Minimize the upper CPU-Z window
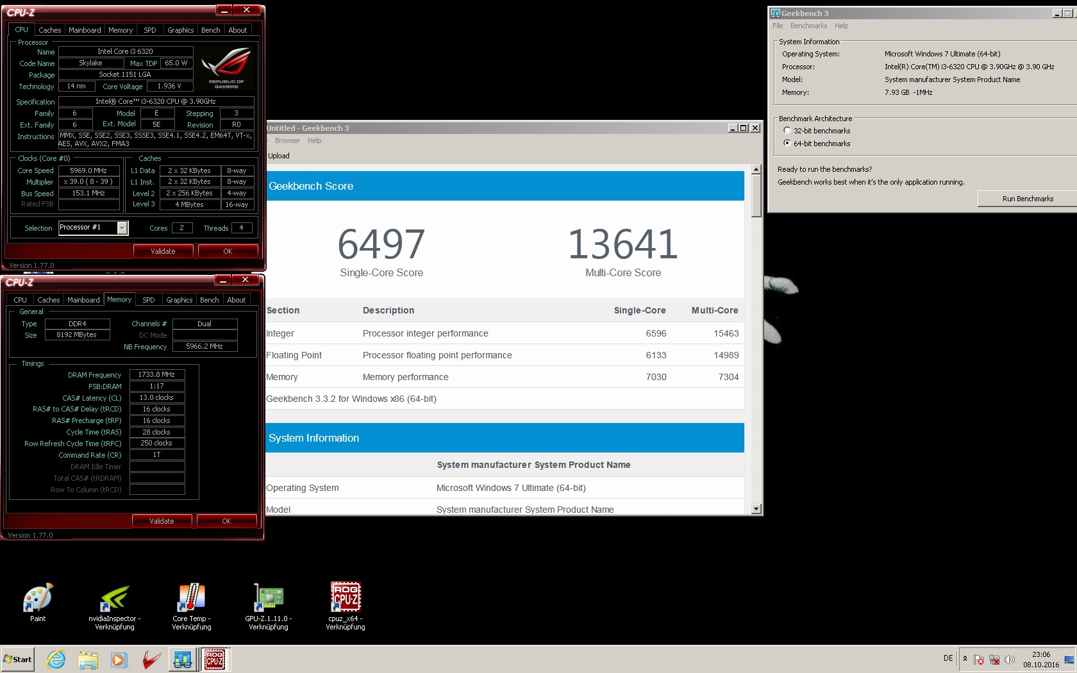 [x=224, y=10]
